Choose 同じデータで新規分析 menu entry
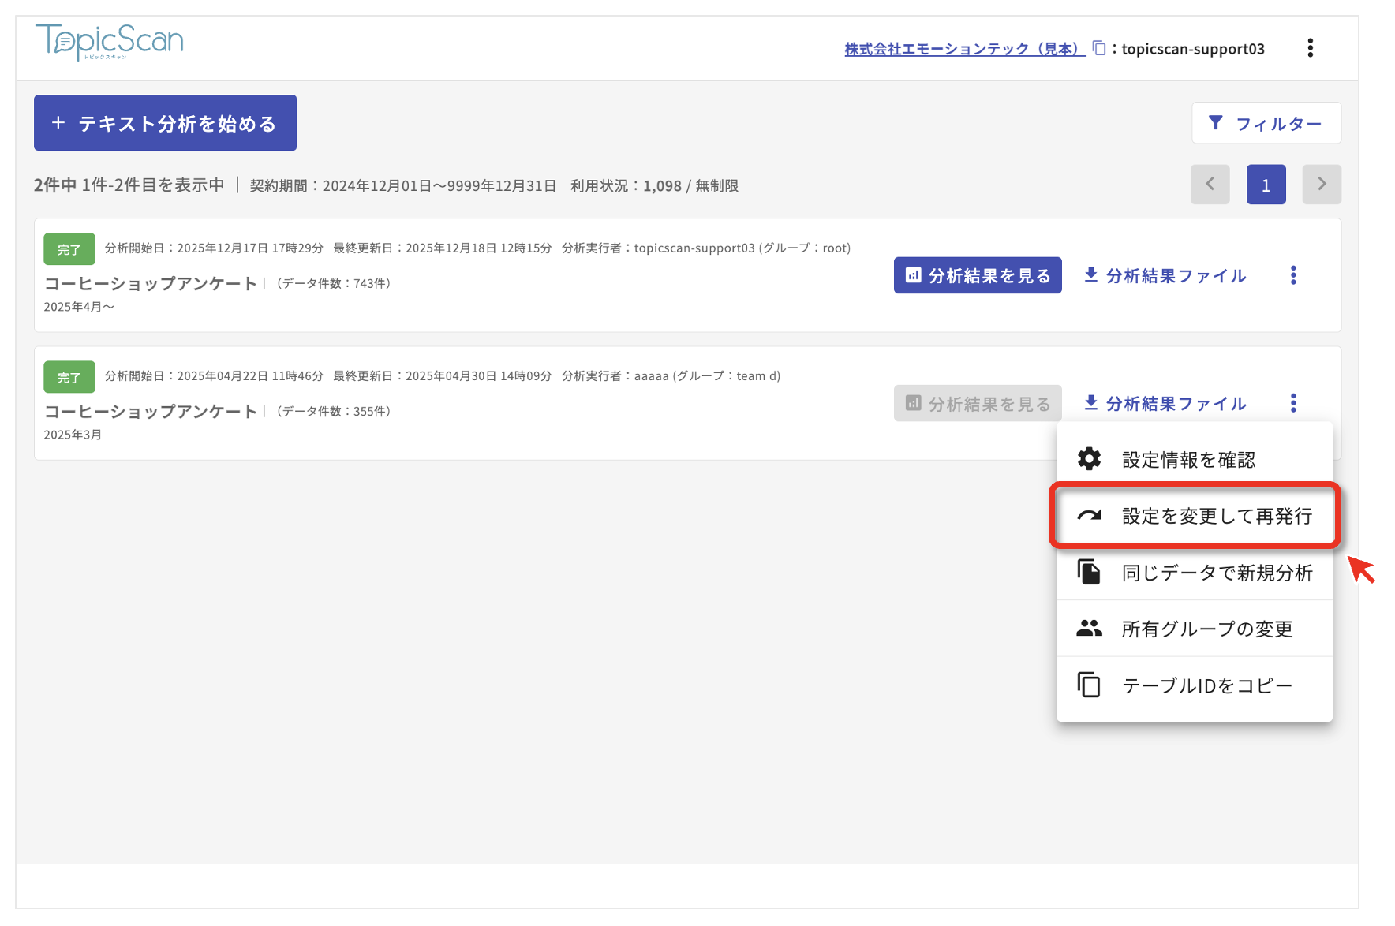 point(1216,573)
